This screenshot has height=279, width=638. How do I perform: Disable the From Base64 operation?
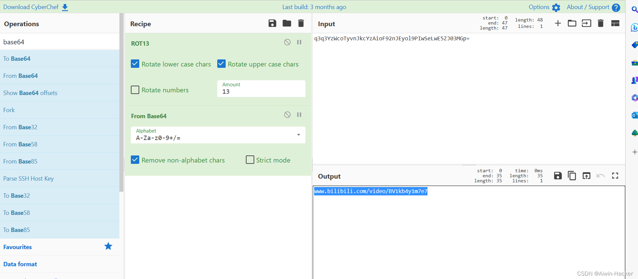tap(287, 114)
